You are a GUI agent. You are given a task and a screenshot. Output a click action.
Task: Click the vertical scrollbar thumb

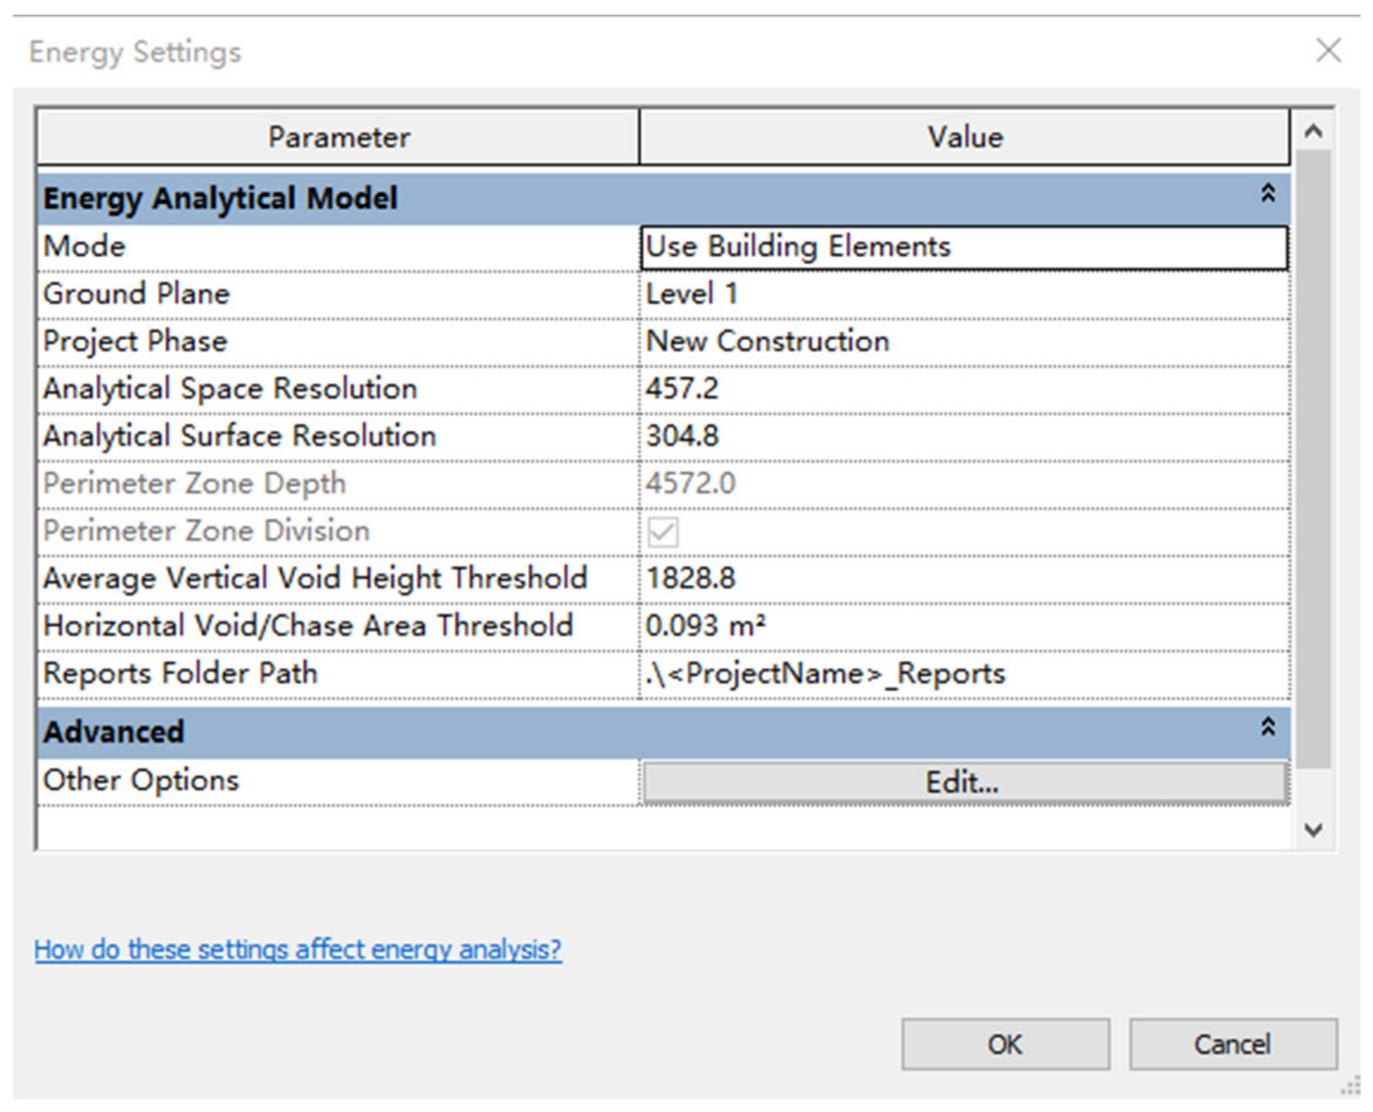pos(1313,458)
